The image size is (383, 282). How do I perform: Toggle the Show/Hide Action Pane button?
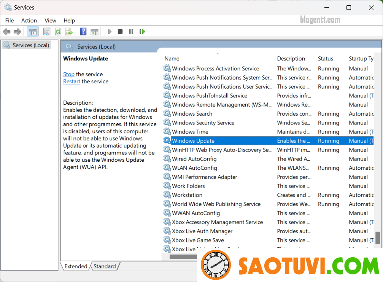pyautogui.click(x=94, y=32)
